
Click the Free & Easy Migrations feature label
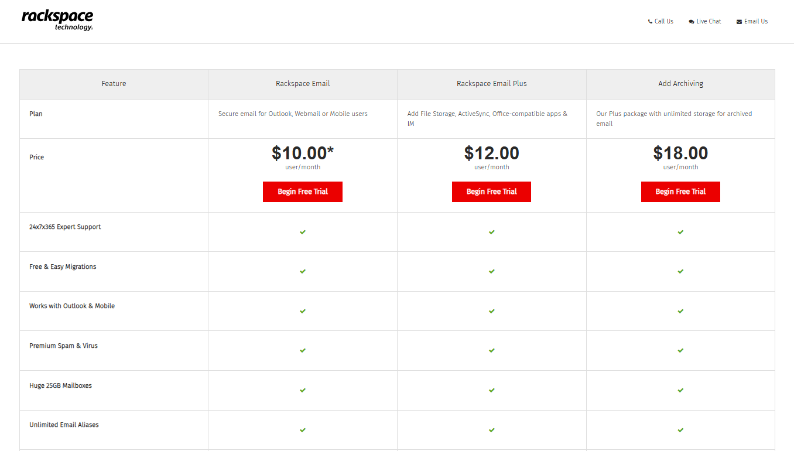point(63,266)
